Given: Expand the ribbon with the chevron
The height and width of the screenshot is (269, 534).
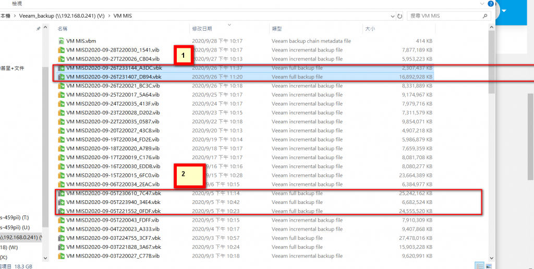Looking at the screenshot, I should click(x=482, y=4).
